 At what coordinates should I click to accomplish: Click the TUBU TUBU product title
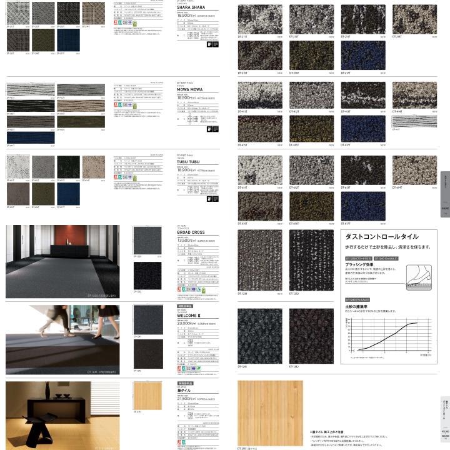pyautogui.click(x=188, y=162)
